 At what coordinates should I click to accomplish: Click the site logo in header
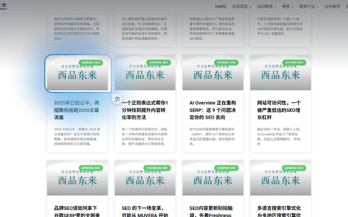pos(3,7)
